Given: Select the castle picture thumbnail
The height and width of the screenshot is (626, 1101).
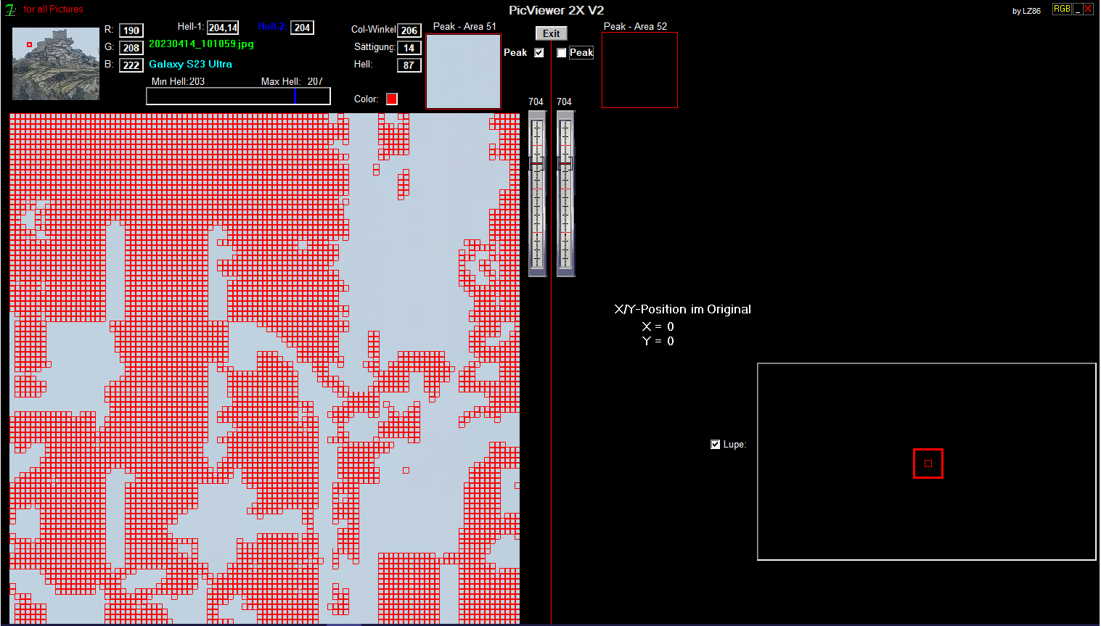Looking at the screenshot, I should (56, 64).
